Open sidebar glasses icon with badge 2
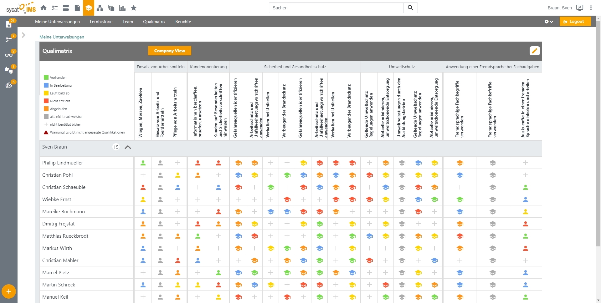This screenshot has width=601, height=303. 9,55
